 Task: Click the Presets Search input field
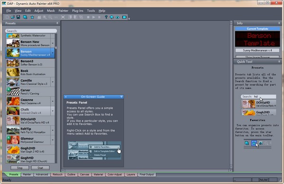31,31
